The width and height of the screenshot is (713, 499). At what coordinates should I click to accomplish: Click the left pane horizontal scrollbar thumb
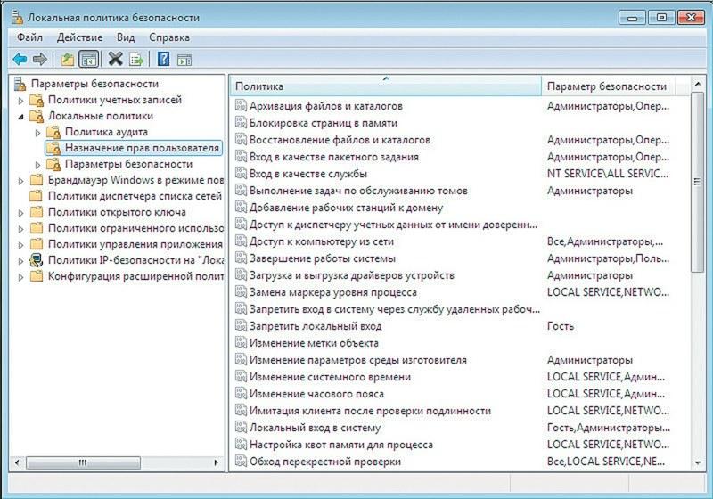click(x=82, y=462)
